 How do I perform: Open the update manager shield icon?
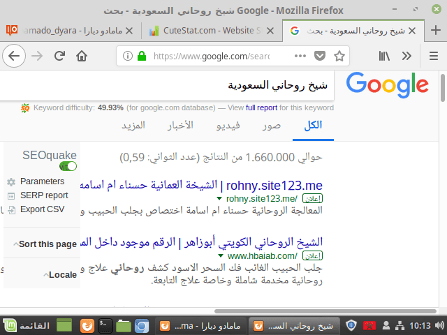[x=351, y=325]
